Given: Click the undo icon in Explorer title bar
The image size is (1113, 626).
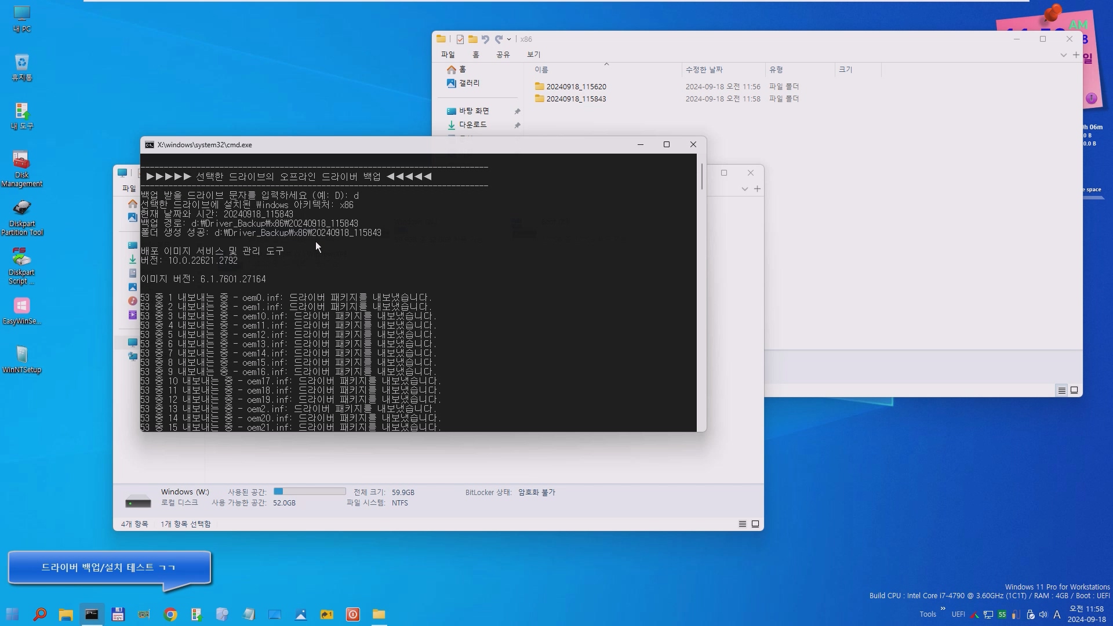Looking at the screenshot, I should (485, 39).
